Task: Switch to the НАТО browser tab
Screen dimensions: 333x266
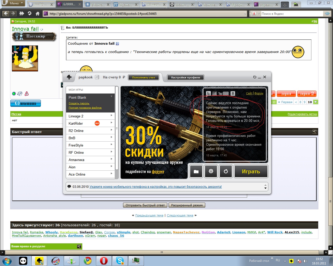Action: coord(41,4)
